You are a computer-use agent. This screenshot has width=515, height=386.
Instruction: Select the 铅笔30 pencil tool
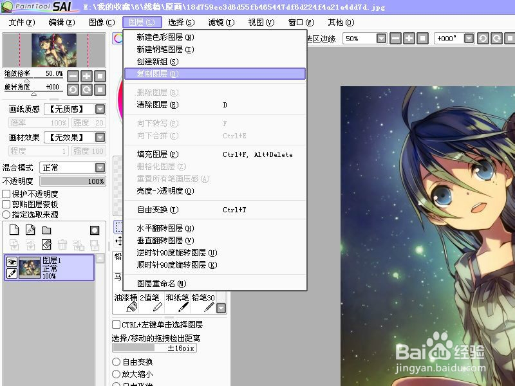203,302
